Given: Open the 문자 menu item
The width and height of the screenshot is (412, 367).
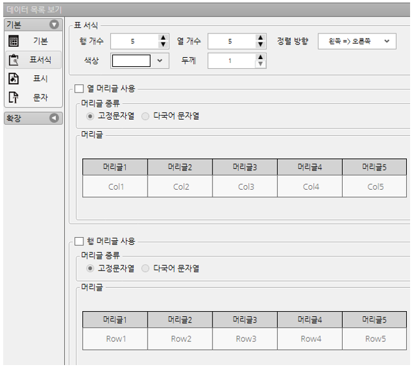Looking at the screenshot, I should click(33, 97).
